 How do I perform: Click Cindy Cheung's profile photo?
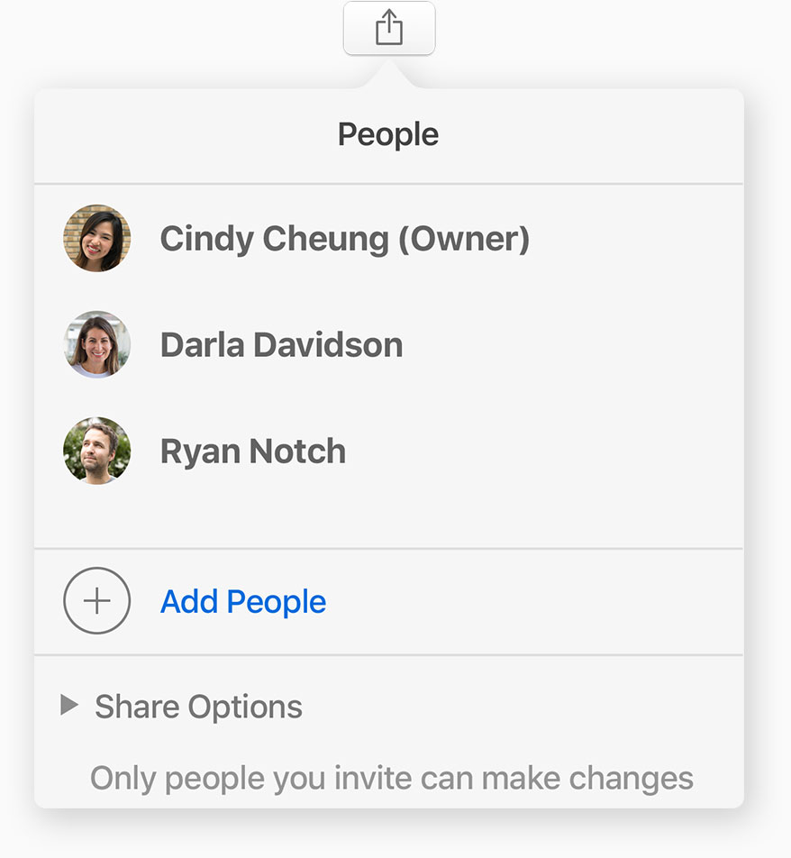(97, 239)
